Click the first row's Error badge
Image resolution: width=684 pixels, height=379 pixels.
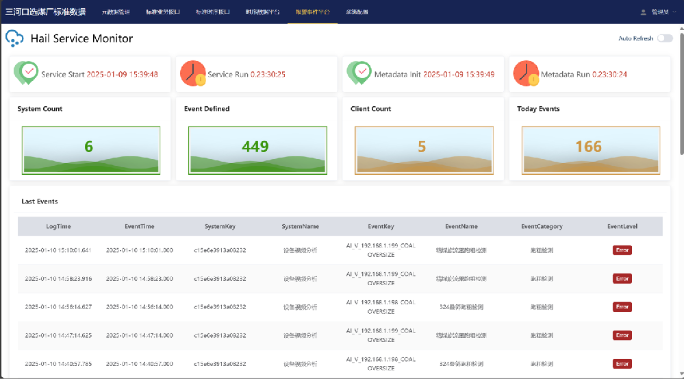point(622,250)
